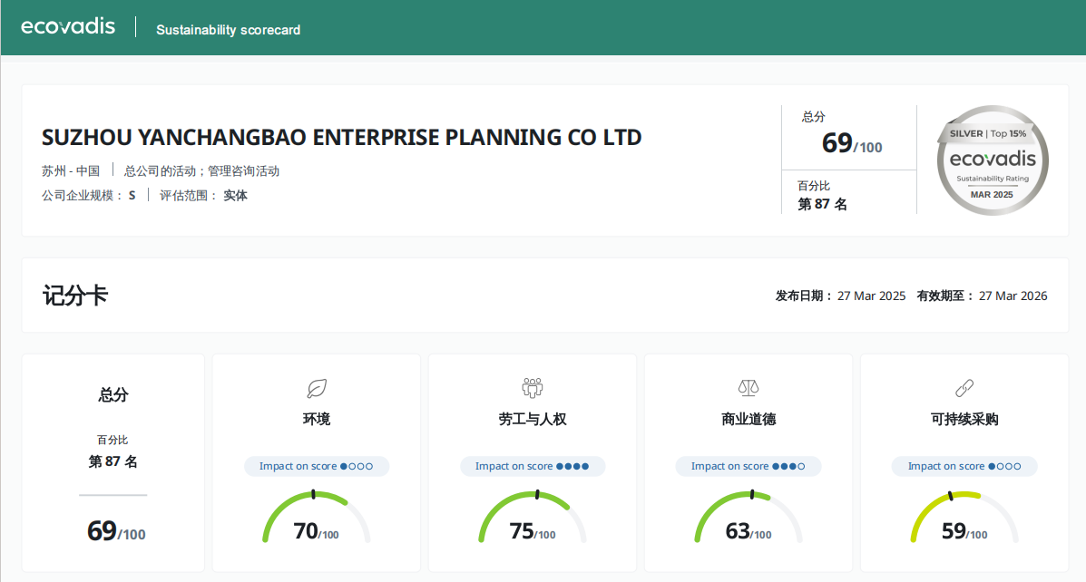This screenshot has width=1086, height=582.
Task: Click the 总分 heading in the left score card
Action: (x=113, y=395)
